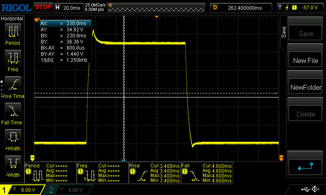Image resolution: width=326 pixels, height=195 pixels.
Task: Pick the -Width measurement icon
Action: click(x=12, y=166)
